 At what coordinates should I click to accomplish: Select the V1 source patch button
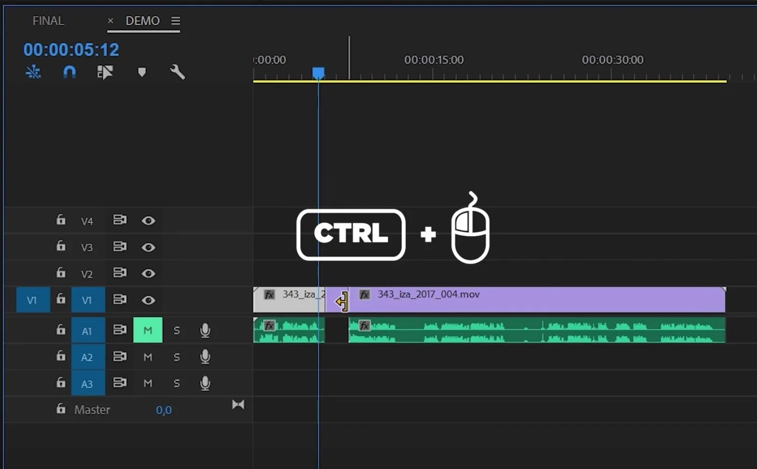32,300
